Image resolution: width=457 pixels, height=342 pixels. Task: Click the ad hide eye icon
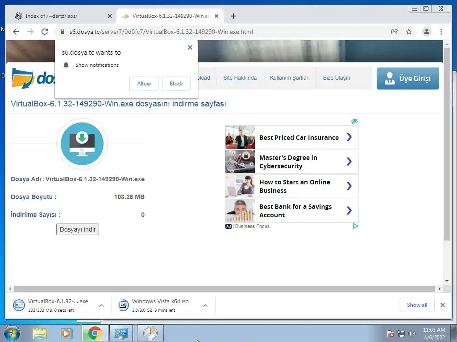pyautogui.click(x=354, y=121)
